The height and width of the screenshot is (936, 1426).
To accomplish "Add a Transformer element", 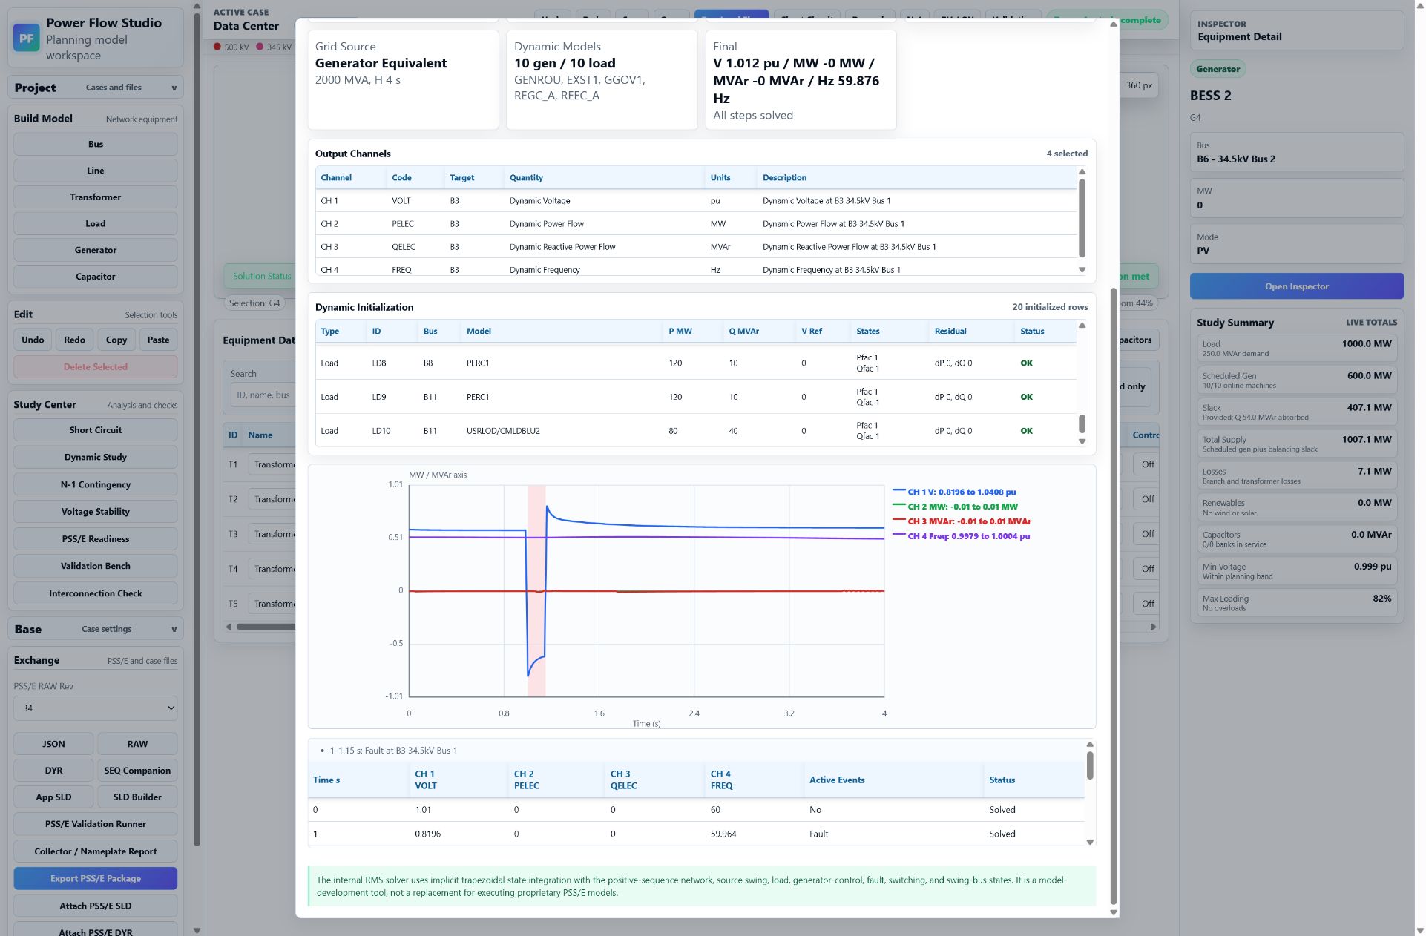I will click(x=96, y=197).
